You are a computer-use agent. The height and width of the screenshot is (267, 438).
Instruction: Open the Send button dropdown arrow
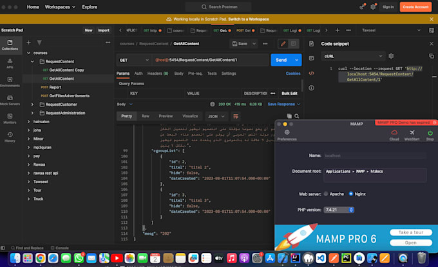click(x=297, y=60)
